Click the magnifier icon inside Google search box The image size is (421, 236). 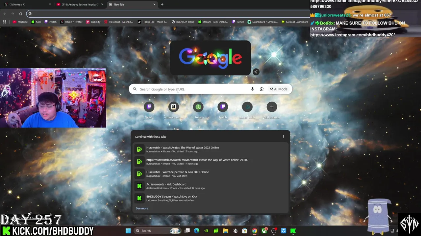point(135,89)
